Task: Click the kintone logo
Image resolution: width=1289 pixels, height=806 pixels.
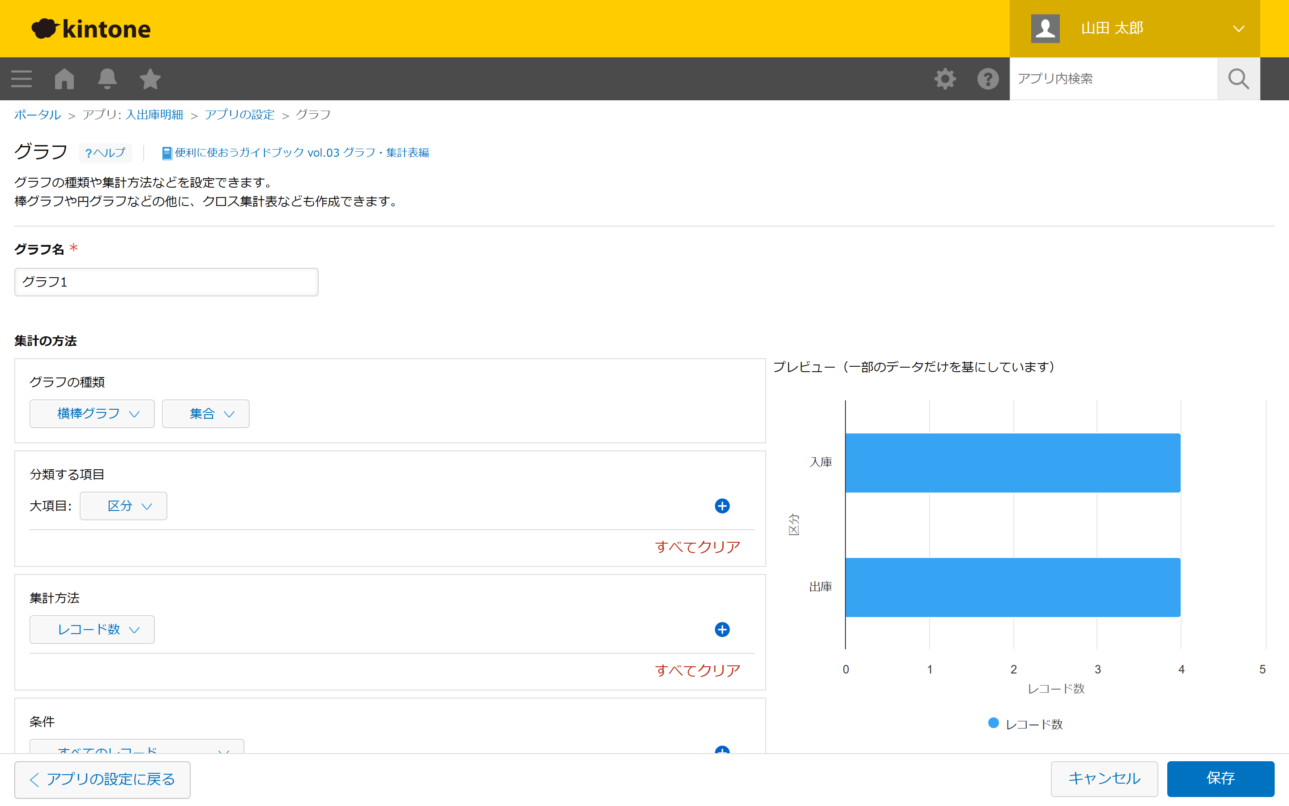Action: coord(91,29)
